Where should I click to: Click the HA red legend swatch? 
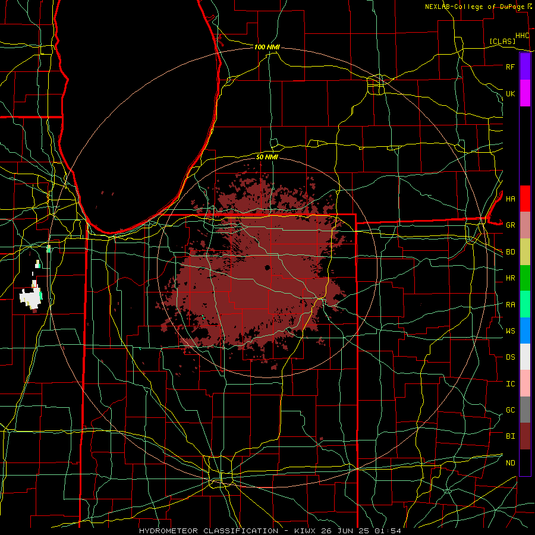(525, 199)
